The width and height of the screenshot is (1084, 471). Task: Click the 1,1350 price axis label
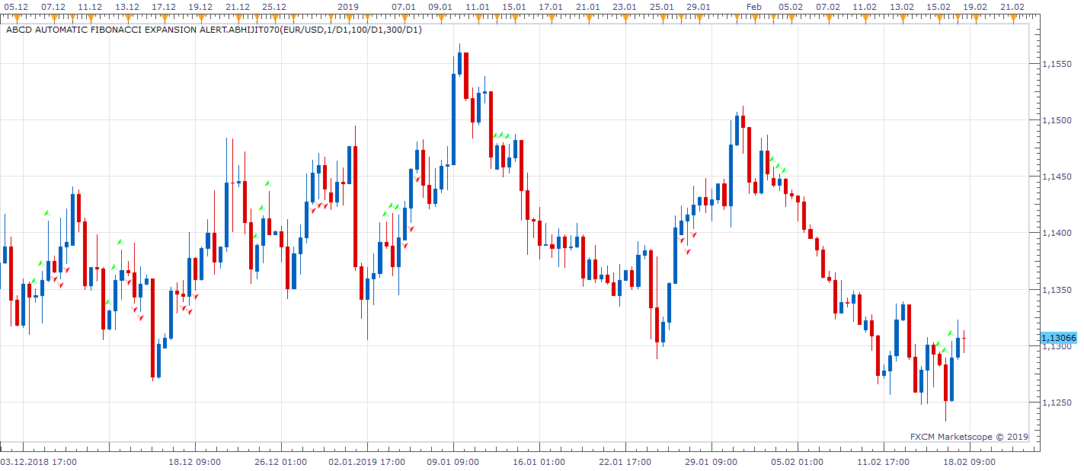(x=1056, y=290)
